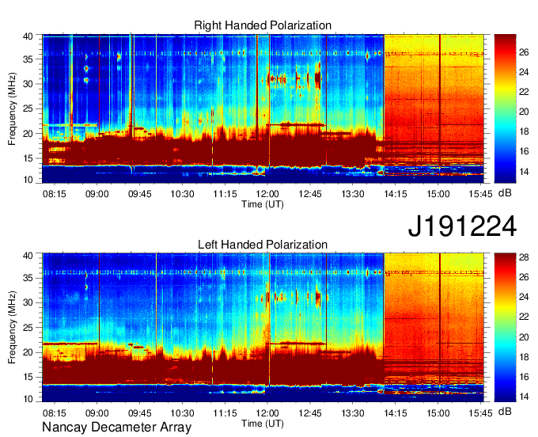Click the 15:00 tick on Left Handed time axis
Viewport: 538px width, 437px height.
tap(438, 413)
